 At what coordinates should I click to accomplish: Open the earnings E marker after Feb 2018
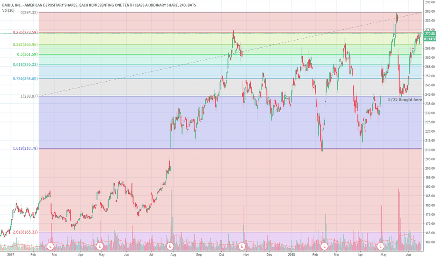324,246
